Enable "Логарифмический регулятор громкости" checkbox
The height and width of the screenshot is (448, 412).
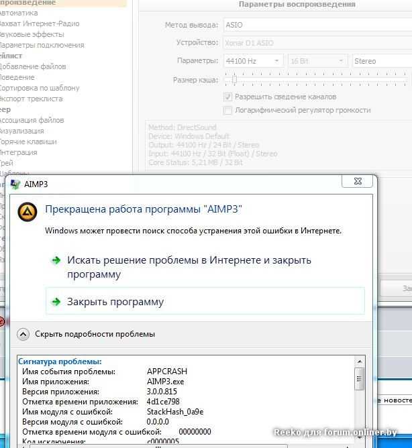click(x=227, y=110)
